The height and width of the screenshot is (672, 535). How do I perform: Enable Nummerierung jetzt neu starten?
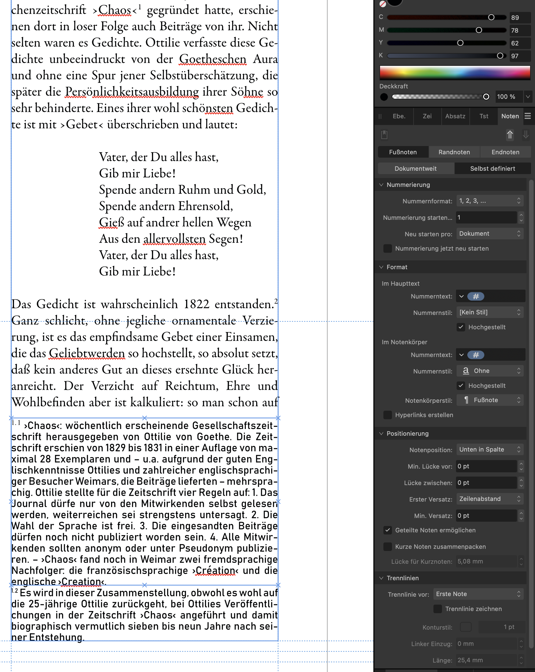tap(388, 248)
